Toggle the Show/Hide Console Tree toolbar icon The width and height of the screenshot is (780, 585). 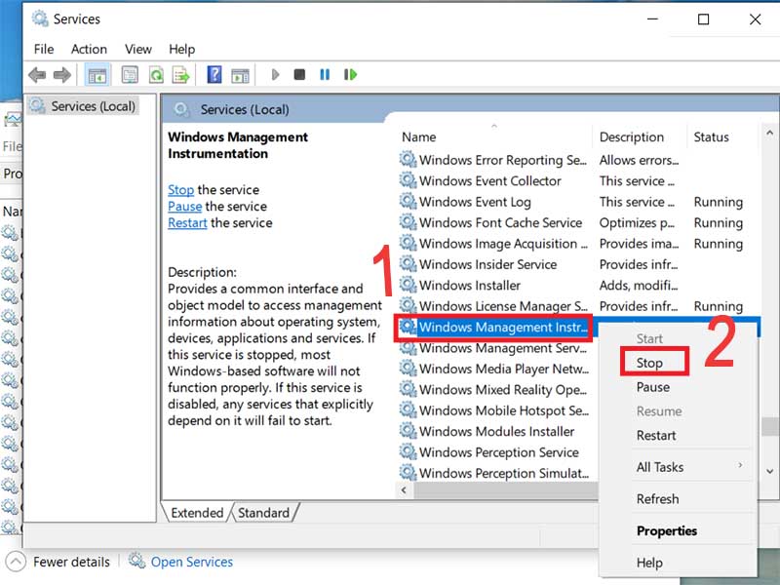pos(97,75)
